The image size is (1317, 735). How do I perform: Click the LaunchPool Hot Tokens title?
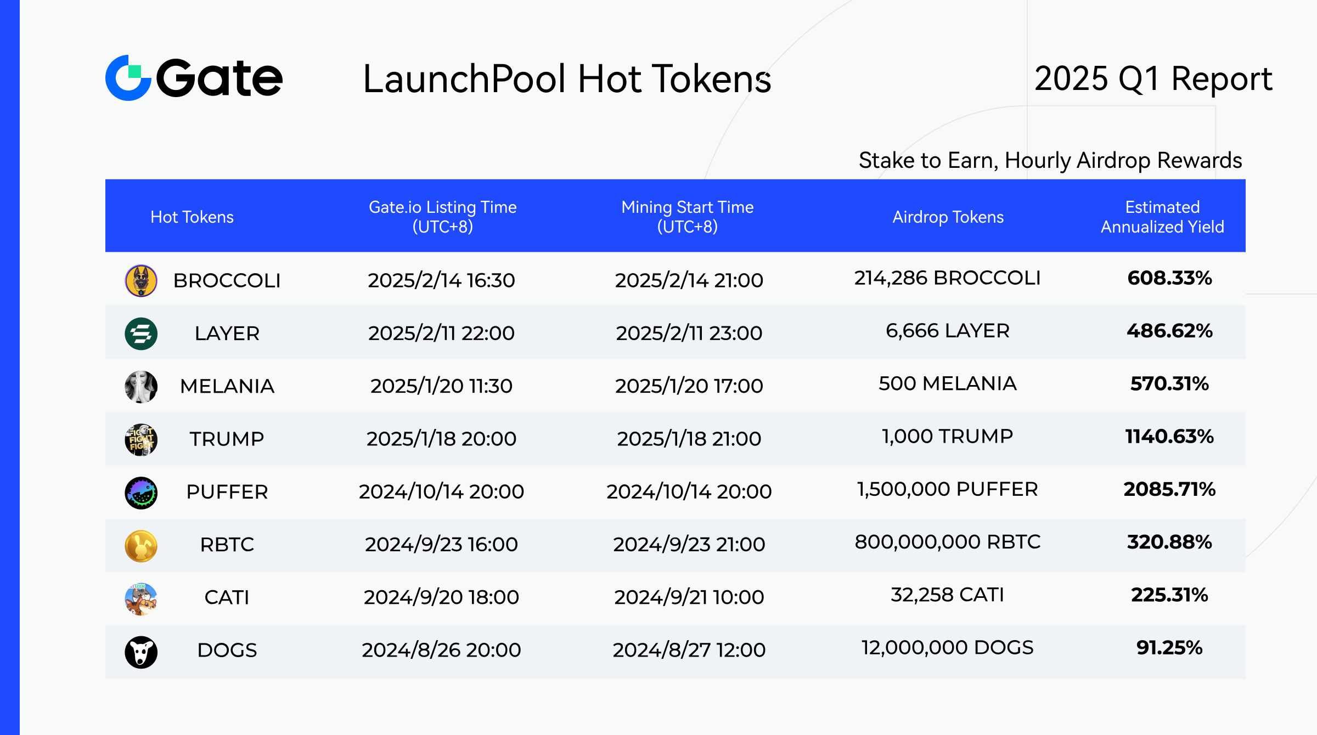click(x=567, y=79)
